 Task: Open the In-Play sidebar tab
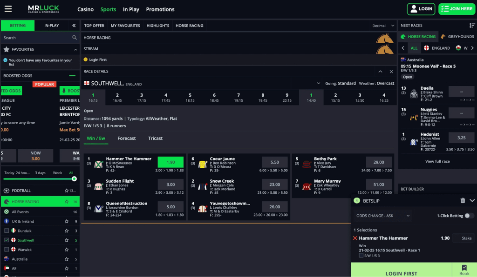(51, 26)
